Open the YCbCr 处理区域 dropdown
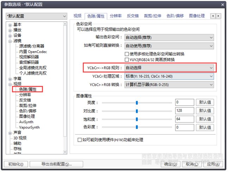The height and width of the screenshot is (173, 229). coord(169,76)
